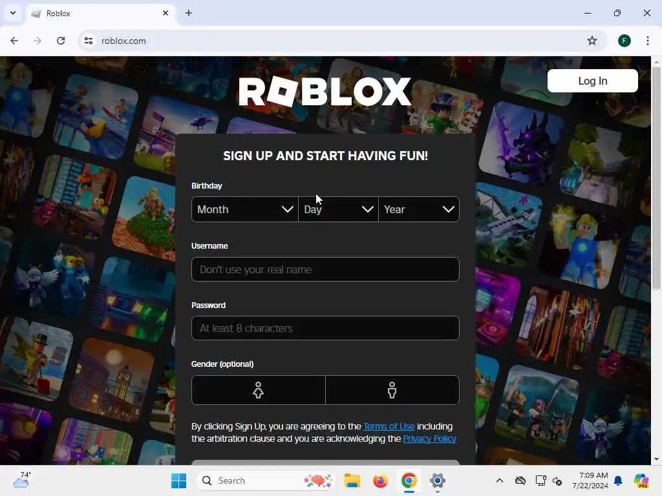This screenshot has width=662, height=496.
Task: Open Chrome three-dot menu
Action: click(x=648, y=41)
